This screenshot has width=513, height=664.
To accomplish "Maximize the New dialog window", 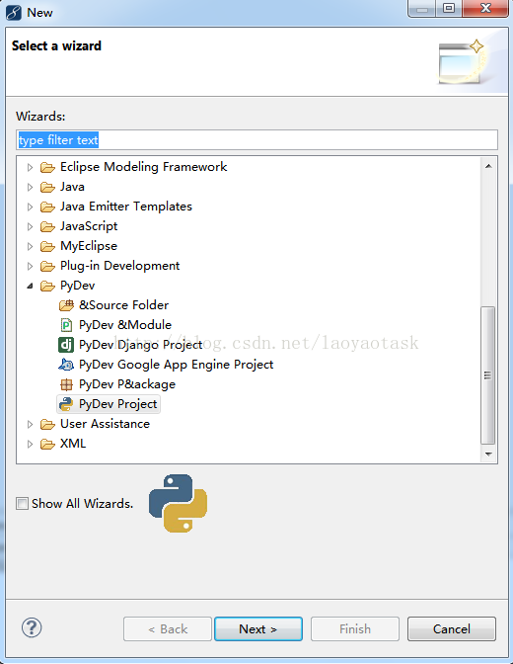I will (x=449, y=8).
